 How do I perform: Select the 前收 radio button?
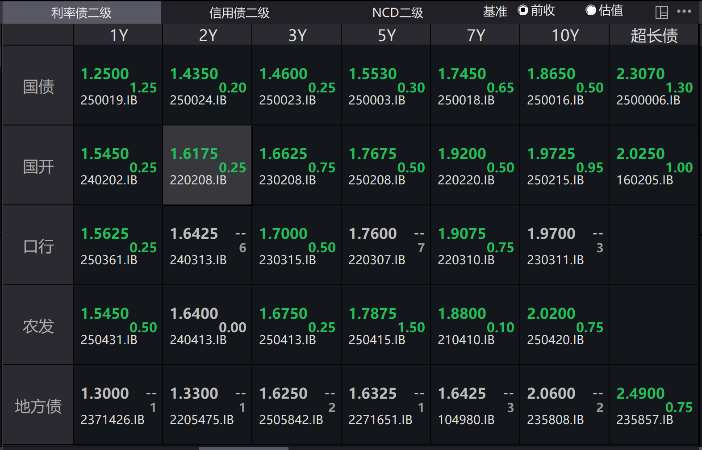[x=523, y=10]
